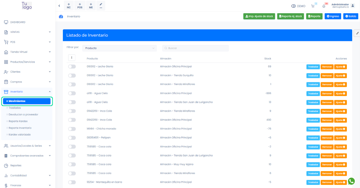This screenshot has height=188, width=360.
Task: Click into the Buscar search field
Action: click(x=195, y=48)
